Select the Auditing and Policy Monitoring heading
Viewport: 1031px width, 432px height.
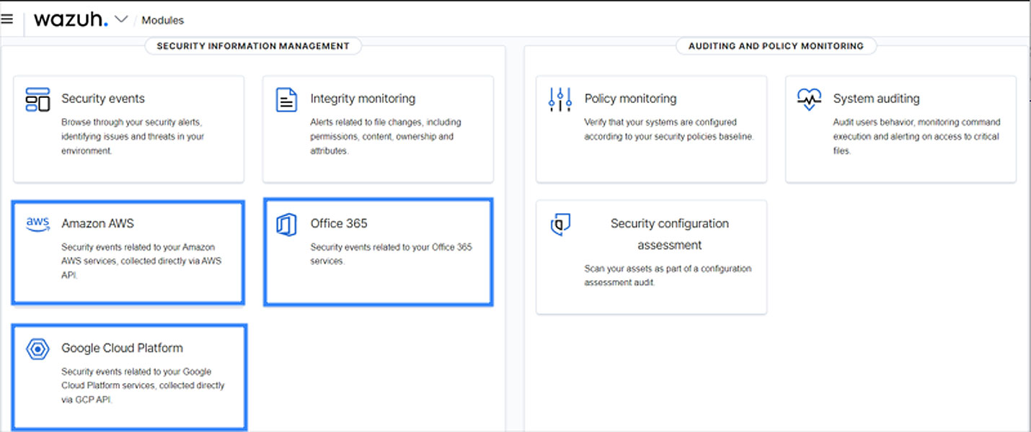[x=776, y=46]
